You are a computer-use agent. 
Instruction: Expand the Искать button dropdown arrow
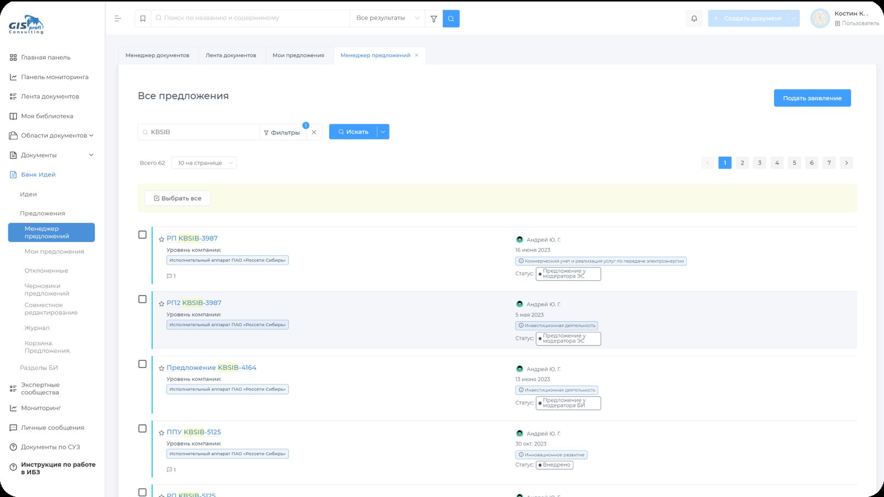coord(383,132)
